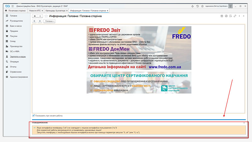This screenshot has height=142, width=252.
Task: Click save icon in page toolbar
Action: (222, 16)
